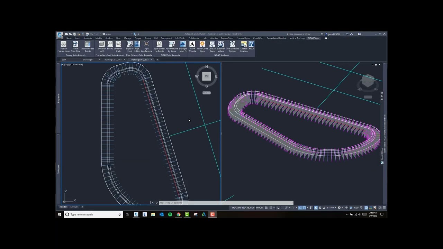Toggle MODEL space button in status bar

260,207
